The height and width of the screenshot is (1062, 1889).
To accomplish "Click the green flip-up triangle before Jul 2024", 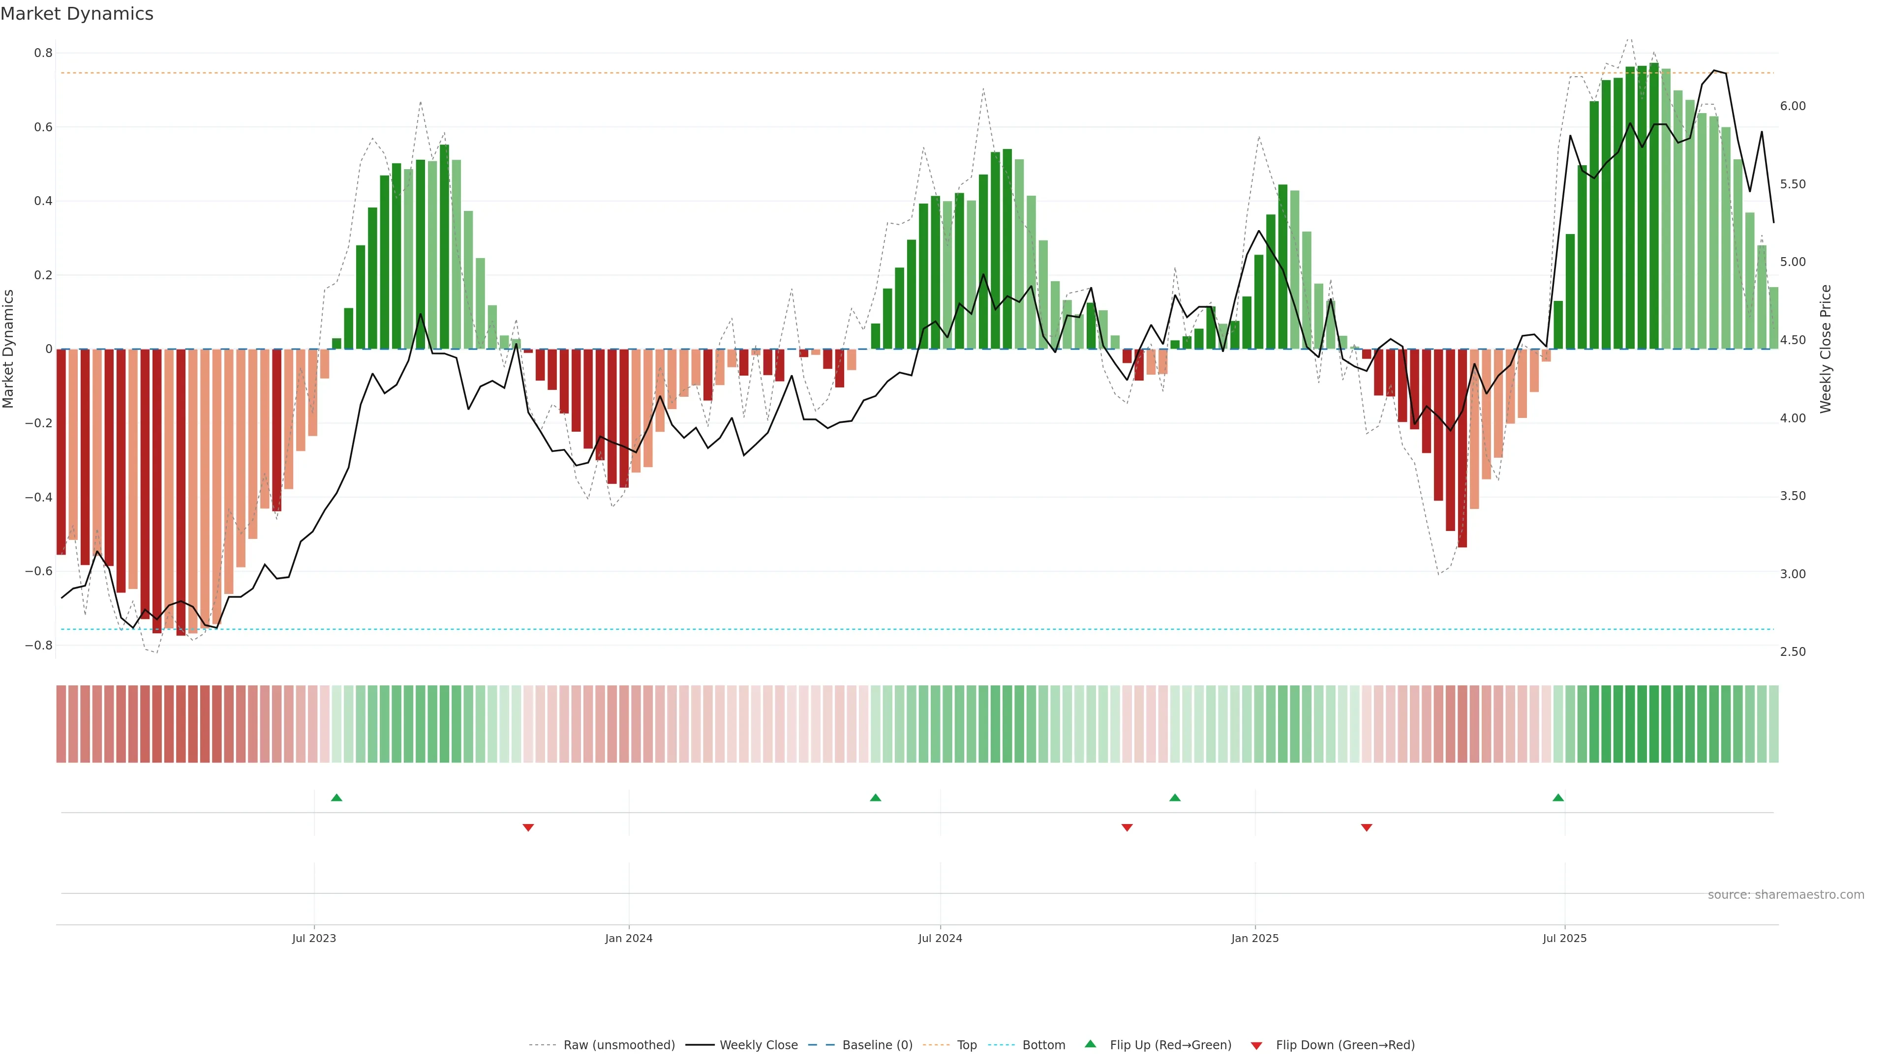I will pos(875,797).
